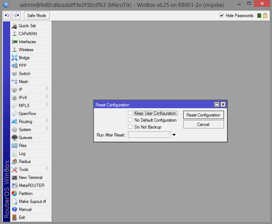Open the MetaROUTER icon
This screenshot has height=224, width=272.
point(15,186)
